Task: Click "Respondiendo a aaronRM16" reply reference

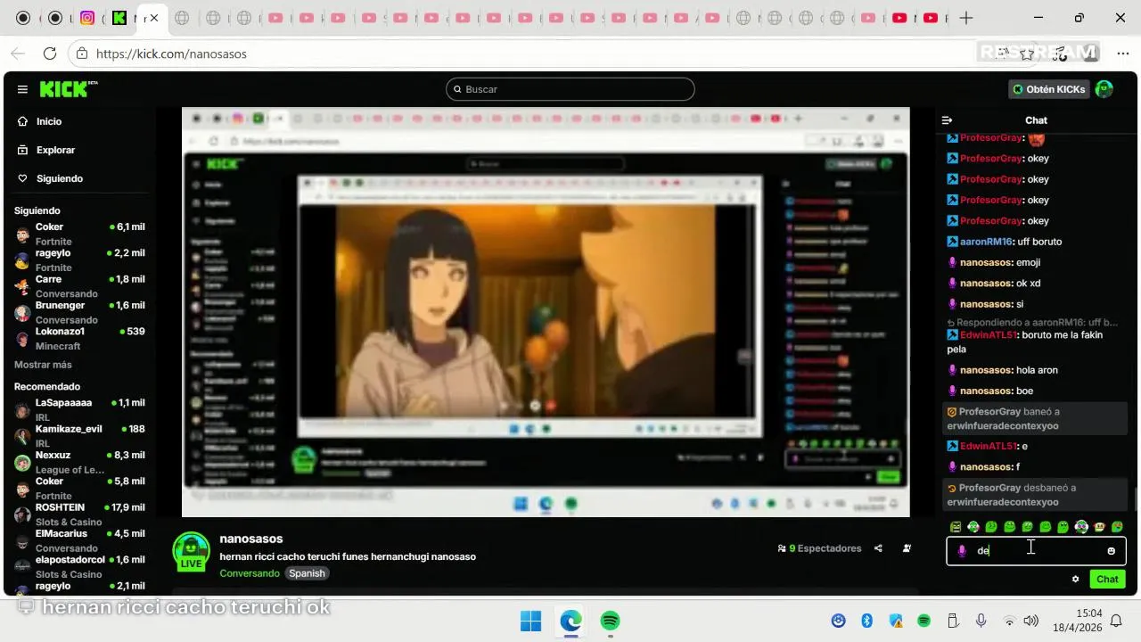Action: (x=1031, y=322)
